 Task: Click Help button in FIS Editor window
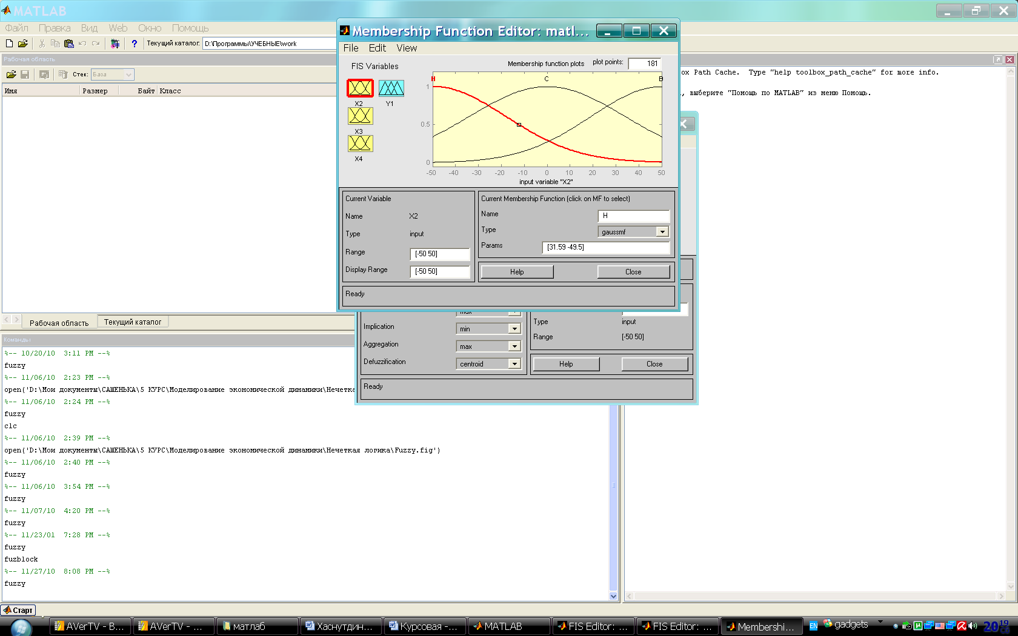coord(566,364)
